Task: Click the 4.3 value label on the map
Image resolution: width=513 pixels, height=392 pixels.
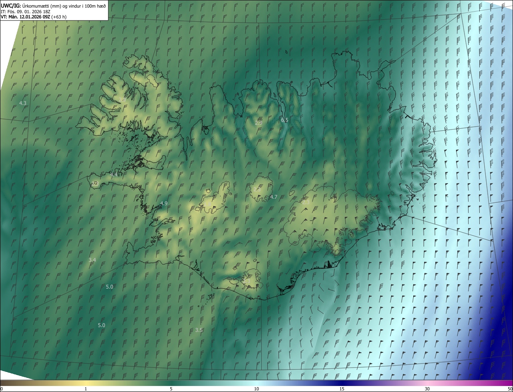Action: click(x=23, y=103)
